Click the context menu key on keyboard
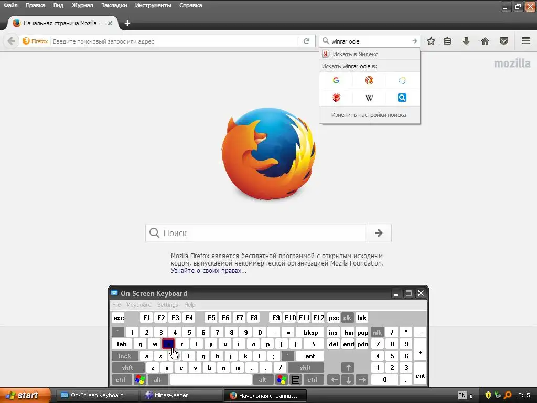 [x=296, y=380]
